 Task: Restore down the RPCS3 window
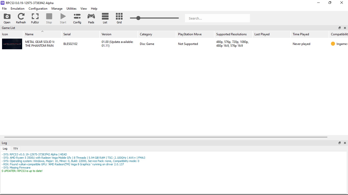pos(330,3)
